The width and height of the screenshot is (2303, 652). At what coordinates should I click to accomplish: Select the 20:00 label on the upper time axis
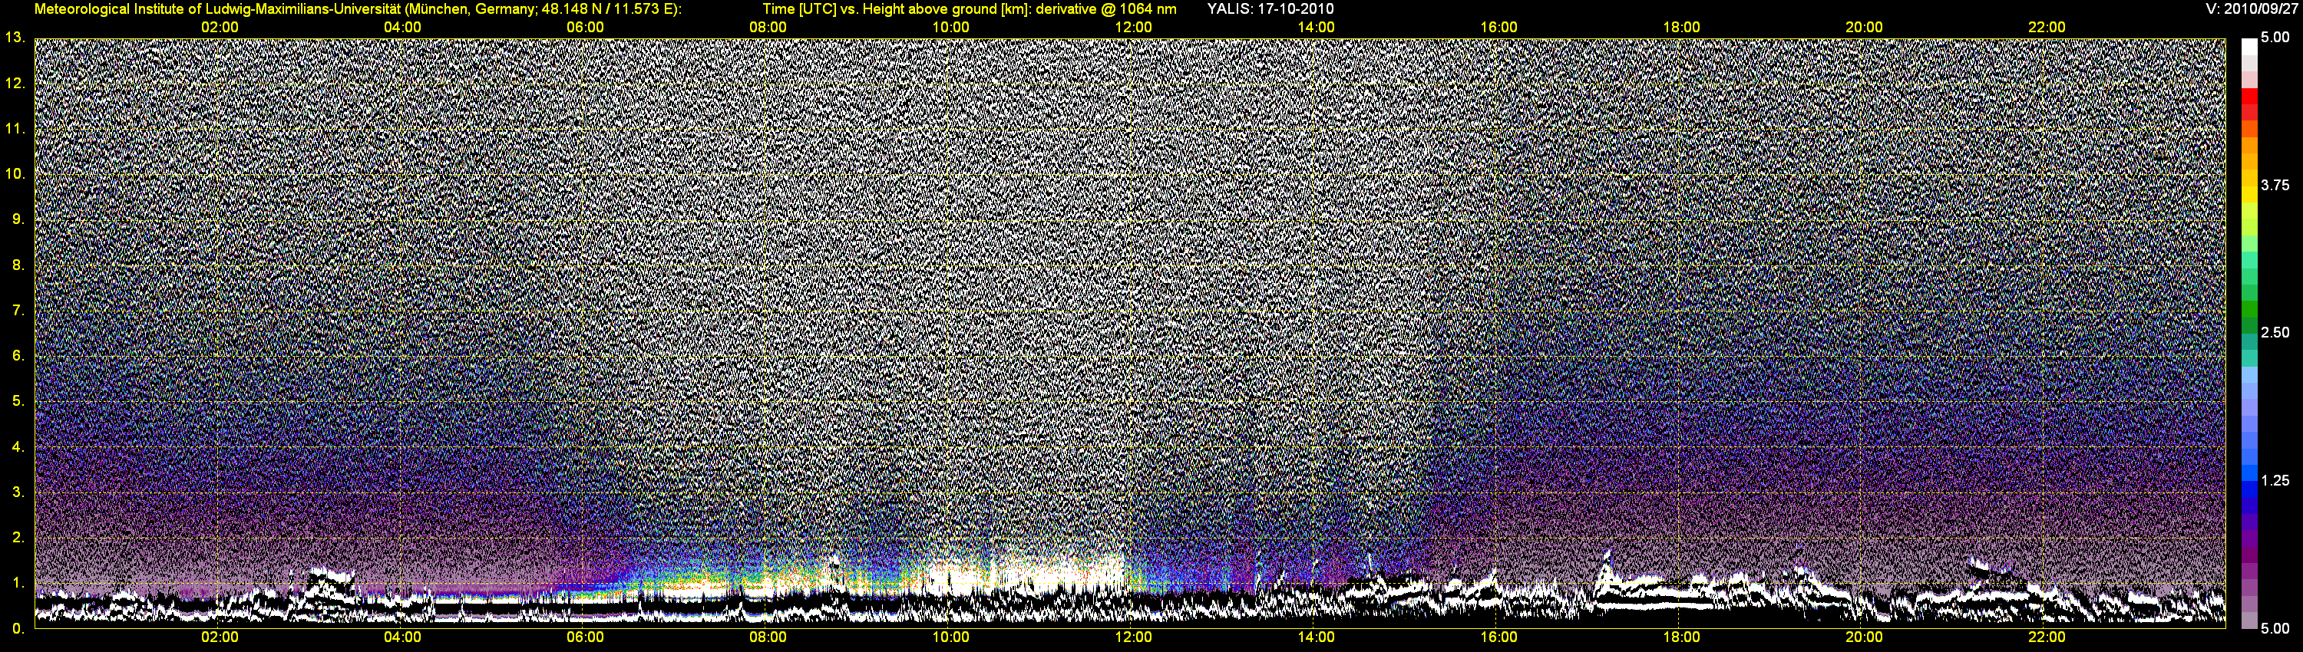click(x=1864, y=28)
